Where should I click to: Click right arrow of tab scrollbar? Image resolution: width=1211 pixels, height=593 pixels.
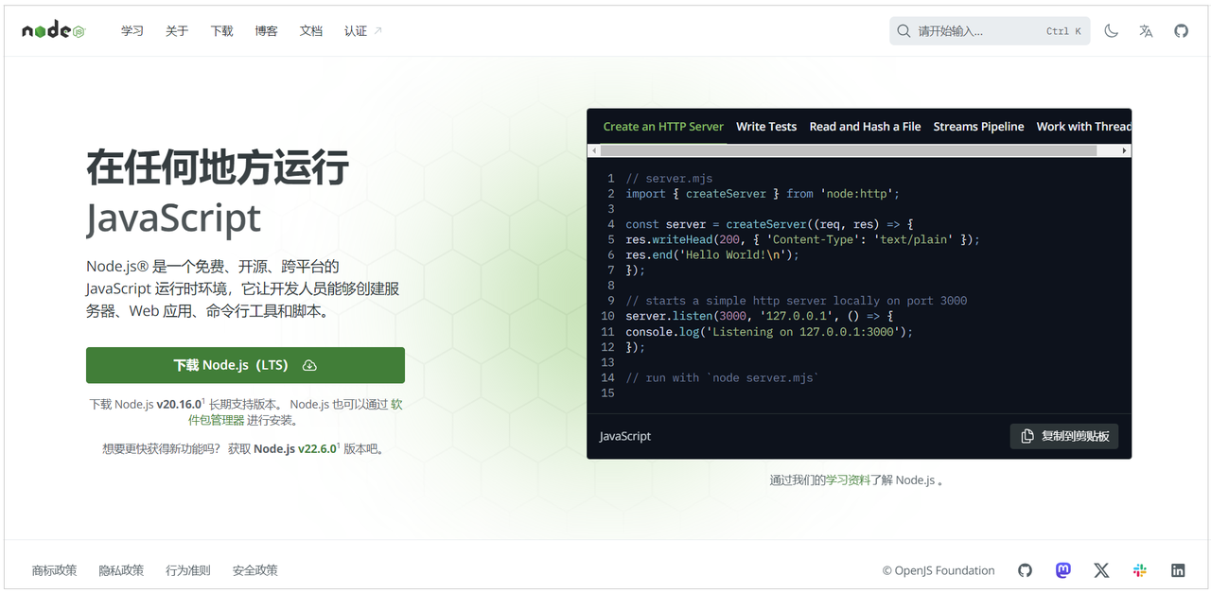(x=1125, y=150)
